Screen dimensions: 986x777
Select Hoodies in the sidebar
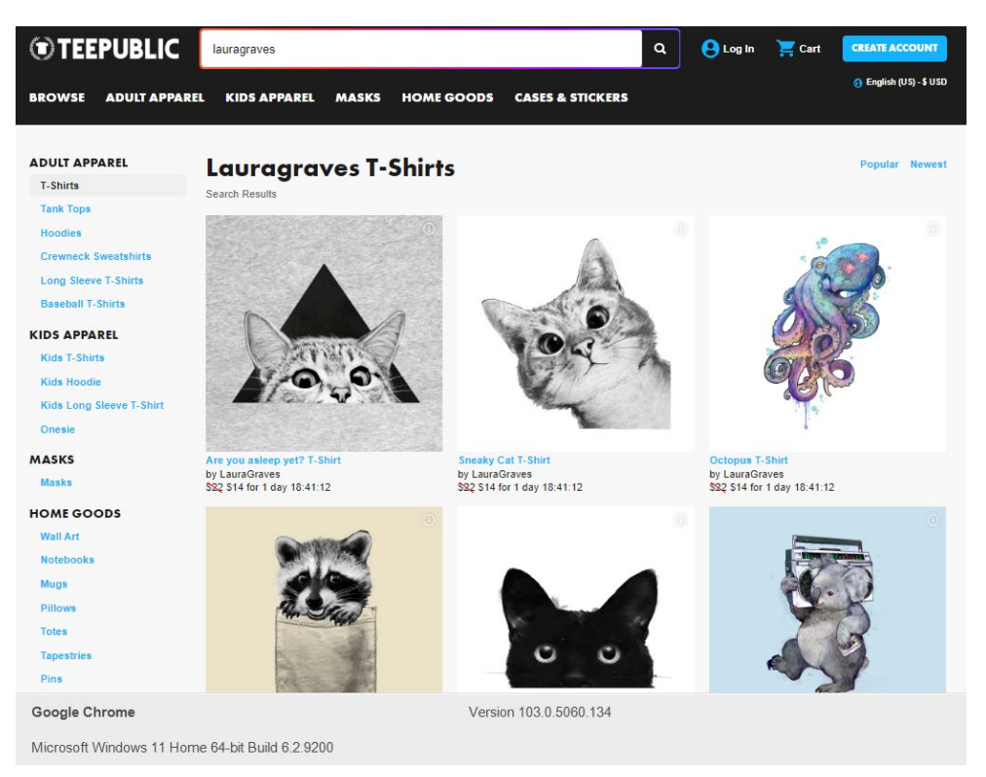pos(61,233)
